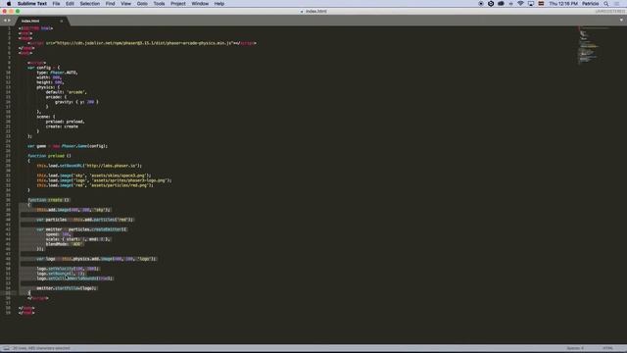Open the Notification Center icon
Screen dimensions: 627x353
pos(616,4)
